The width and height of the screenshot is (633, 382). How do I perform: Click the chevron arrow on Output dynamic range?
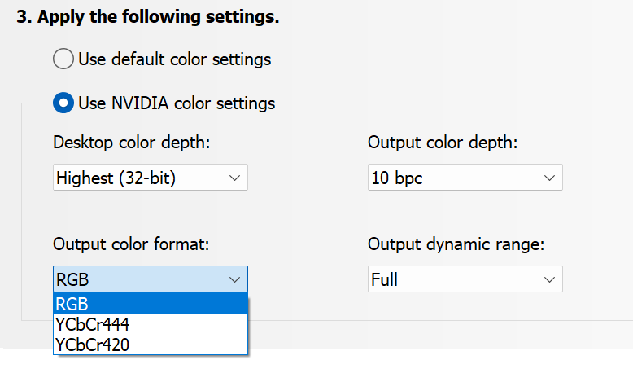coord(549,279)
